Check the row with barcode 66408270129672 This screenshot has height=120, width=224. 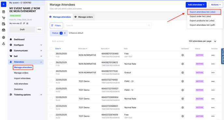51,64
